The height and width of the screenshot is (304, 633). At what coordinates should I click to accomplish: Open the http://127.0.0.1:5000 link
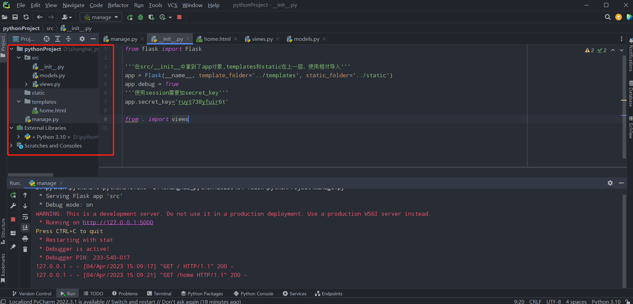tap(118, 222)
